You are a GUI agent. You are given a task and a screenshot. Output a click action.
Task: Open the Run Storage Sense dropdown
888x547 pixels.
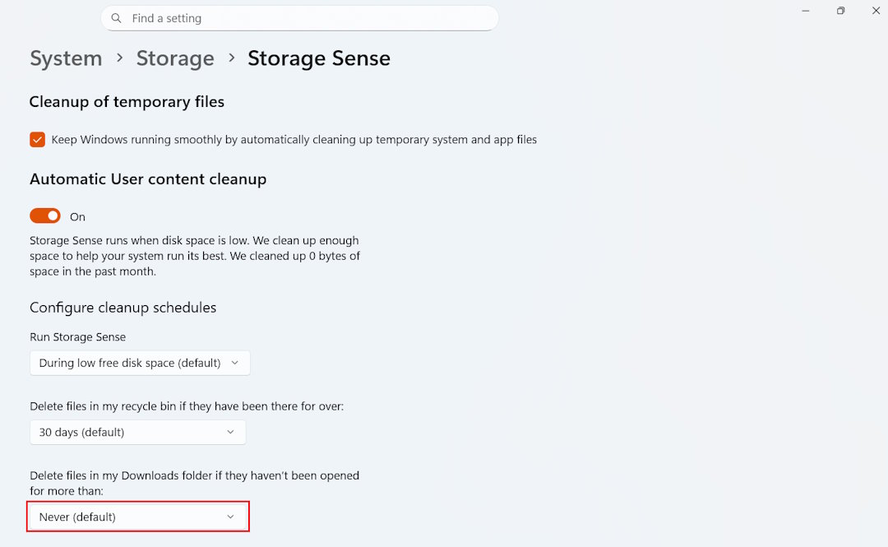point(140,363)
